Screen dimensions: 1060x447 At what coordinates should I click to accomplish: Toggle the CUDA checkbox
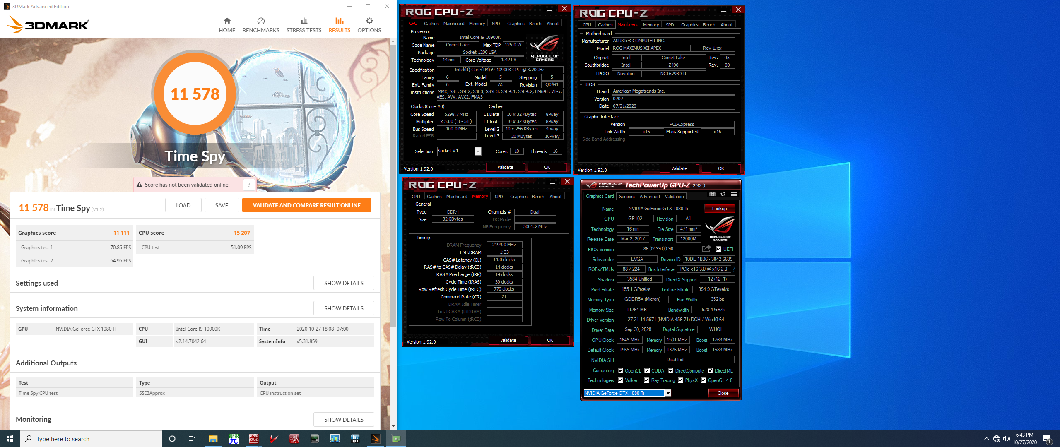pyautogui.click(x=647, y=371)
